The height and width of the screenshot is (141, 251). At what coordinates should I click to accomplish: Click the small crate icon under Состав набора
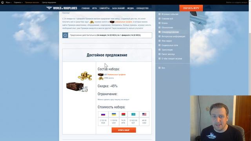[x=100, y=75]
